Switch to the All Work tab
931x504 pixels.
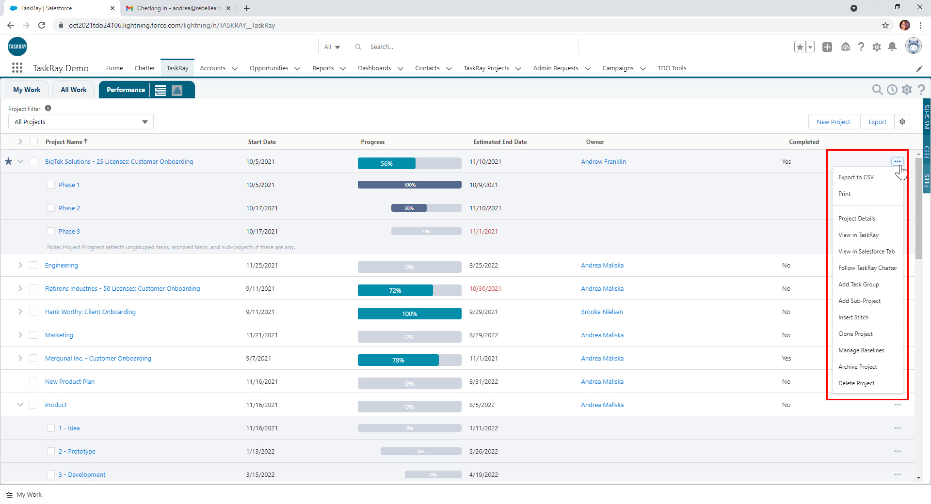point(74,90)
